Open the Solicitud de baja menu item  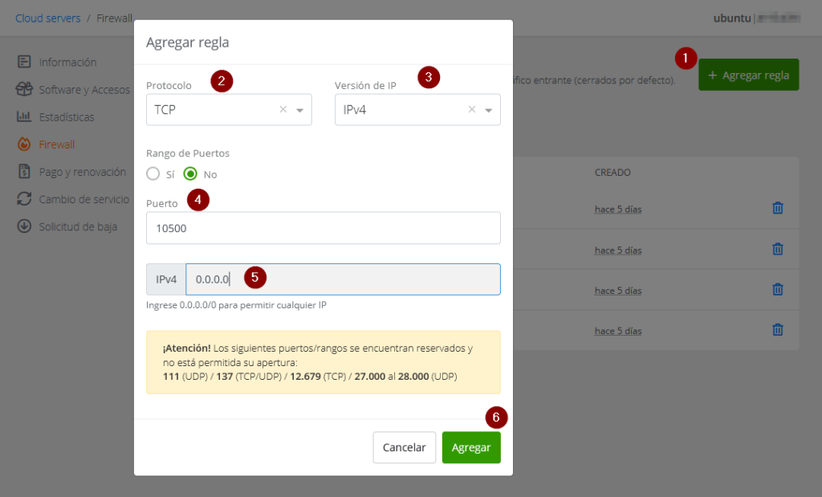pyautogui.click(x=79, y=226)
